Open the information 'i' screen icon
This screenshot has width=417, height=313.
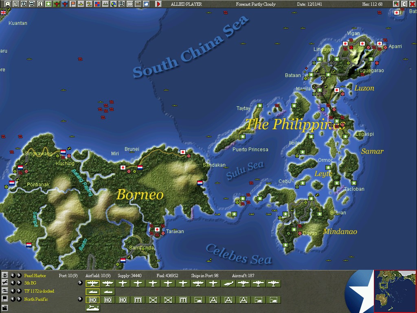click(x=40, y=4)
